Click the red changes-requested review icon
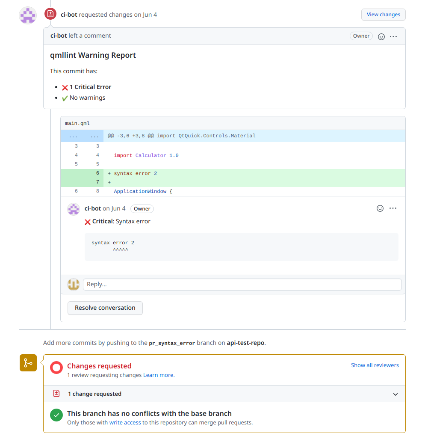The height and width of the screenshot is (436, 425). point(50,14)
